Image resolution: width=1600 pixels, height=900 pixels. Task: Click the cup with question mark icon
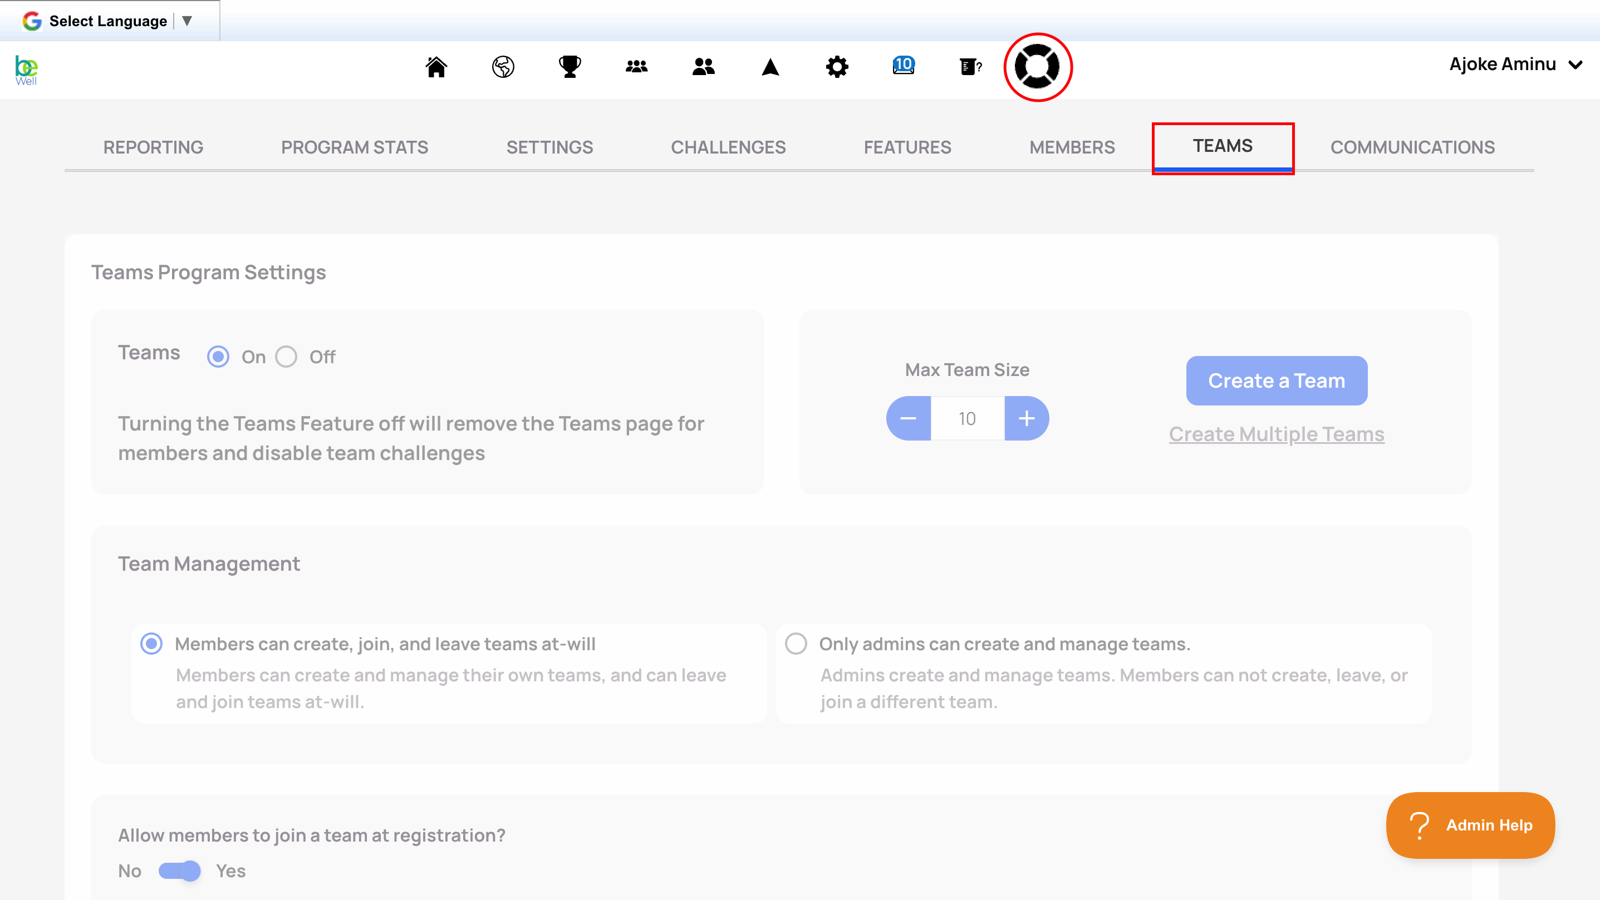click(971, 66)
